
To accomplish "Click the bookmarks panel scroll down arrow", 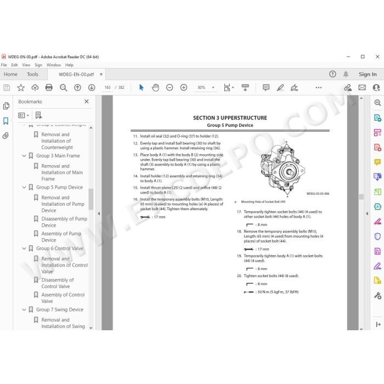I will click(91, 327).
